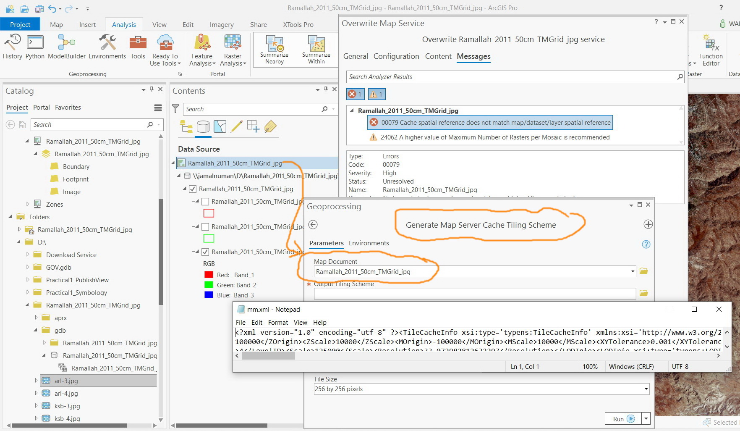Uncheck the Ramallah_2011_50cm_TMGrid_jpg mosaic layer
Viewport: 740px width, 431px height.
(193, 189)
